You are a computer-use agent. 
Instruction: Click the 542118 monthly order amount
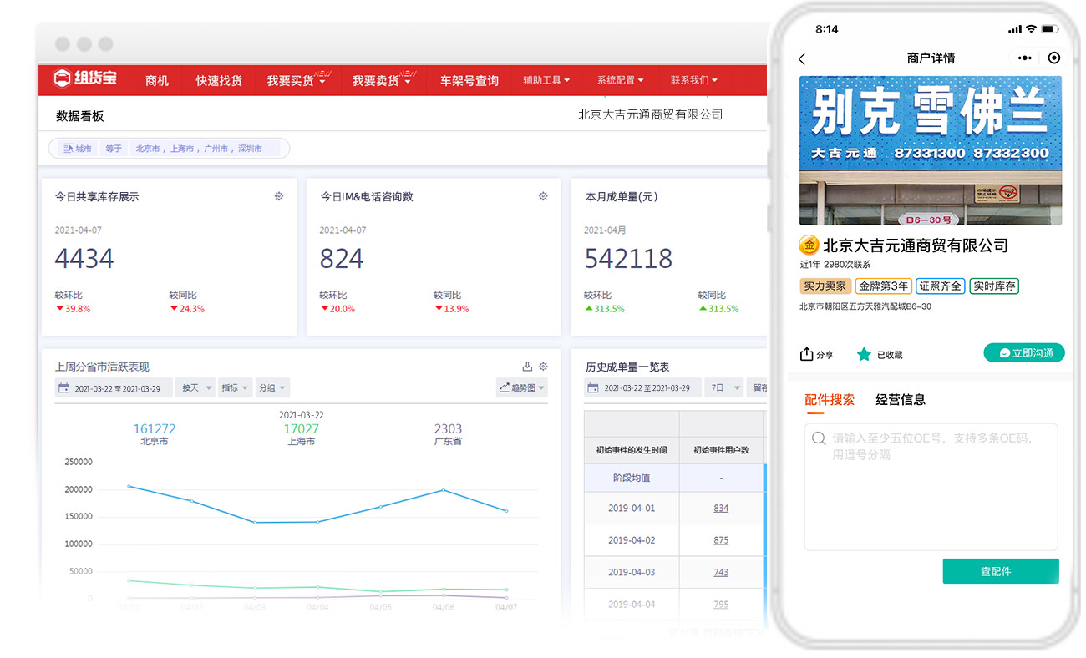tap(628, 259)
